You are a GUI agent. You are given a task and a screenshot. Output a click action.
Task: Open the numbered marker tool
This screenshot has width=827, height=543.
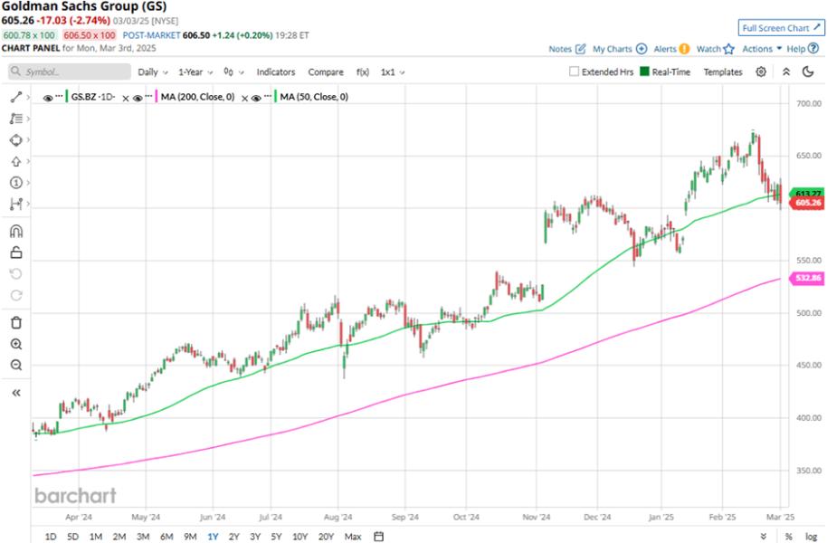coord(15,183)
